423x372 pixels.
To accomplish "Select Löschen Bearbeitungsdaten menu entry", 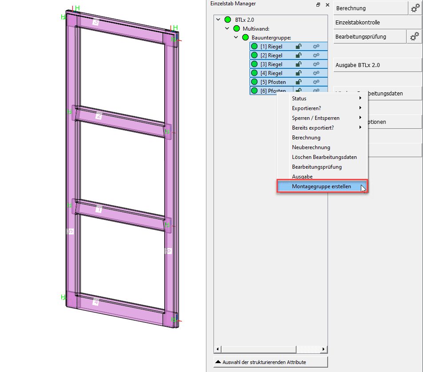I will (322, 157).
